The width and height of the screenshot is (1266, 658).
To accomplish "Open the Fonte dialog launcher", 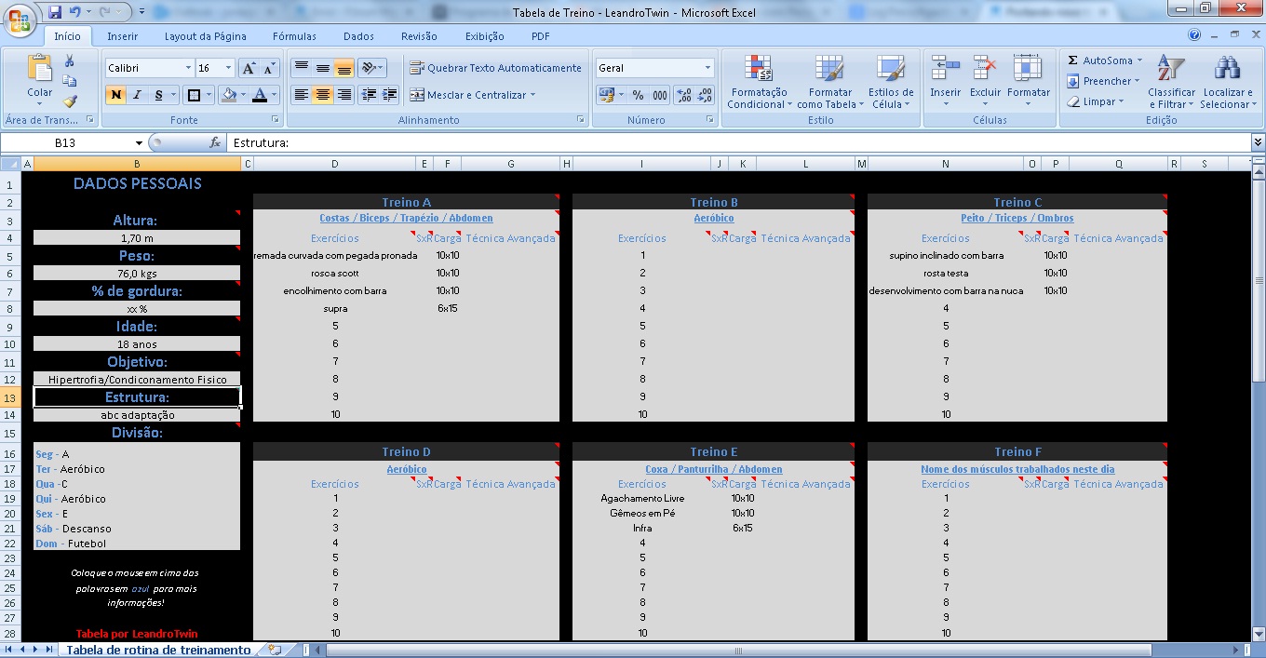I will coord(276,120).
